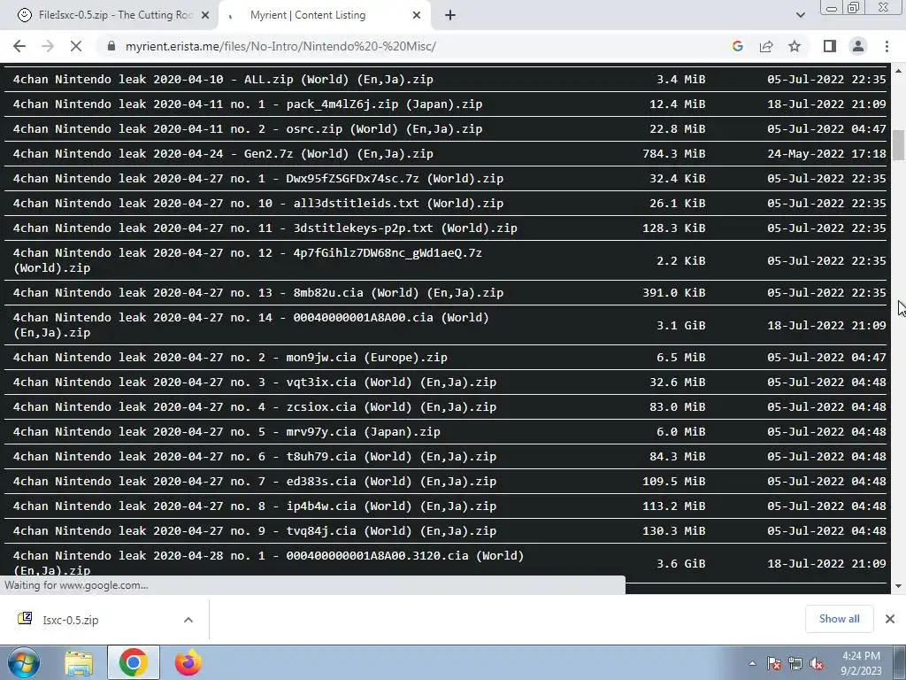The image size is (906, 680).
Task: Close the downloads bar
Action: click(890, 619)
